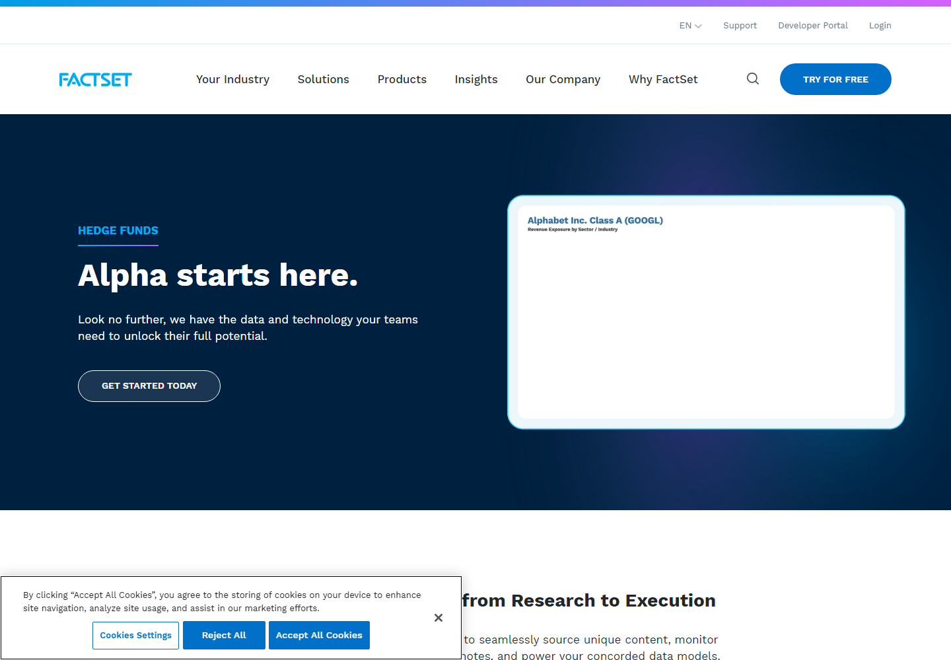This screenshot has width=951, height=660.
Task: Click Get Started Today button
Action: click(149, 386)
